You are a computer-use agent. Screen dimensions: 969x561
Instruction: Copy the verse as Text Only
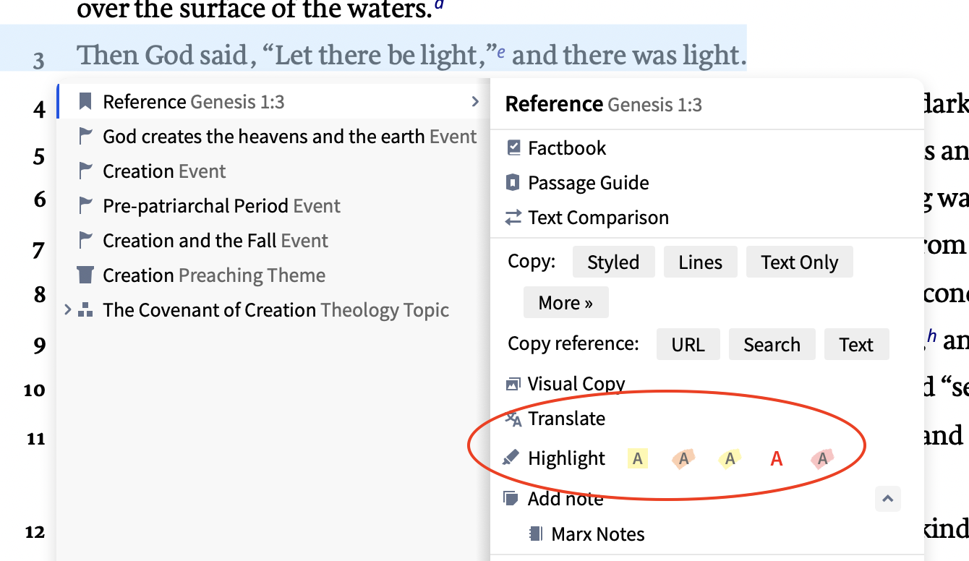(799, 262)
